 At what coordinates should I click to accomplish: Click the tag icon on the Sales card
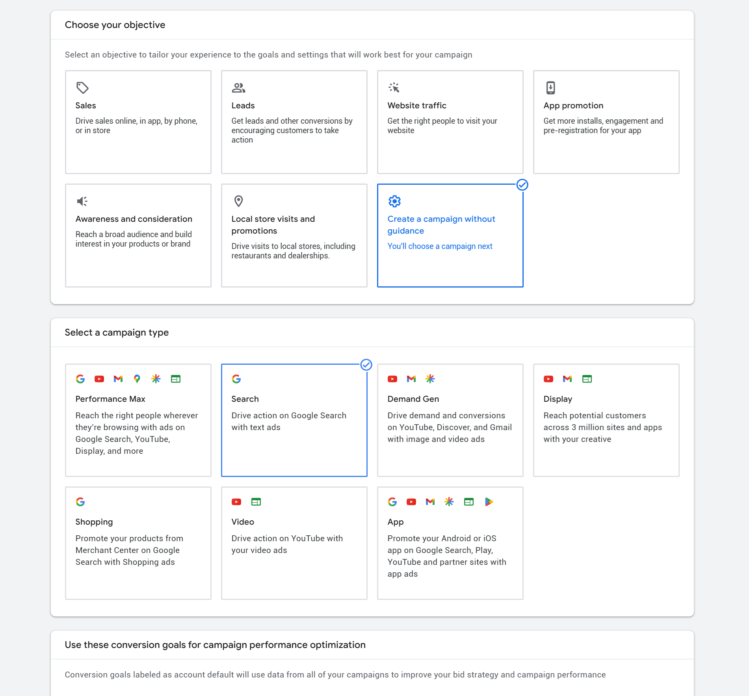coord(82,87)
